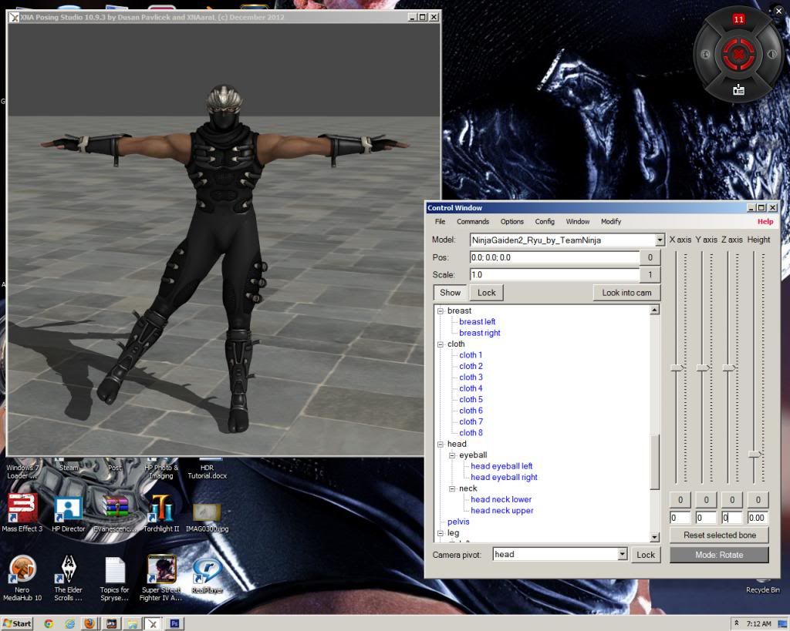The width and height of the screenshot is (790, 631).
Task: Open the Commands menu
Action: coord(473,221)
